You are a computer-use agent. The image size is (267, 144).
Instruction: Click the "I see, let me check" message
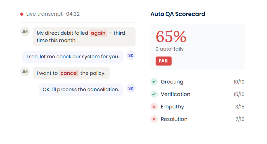73,57
